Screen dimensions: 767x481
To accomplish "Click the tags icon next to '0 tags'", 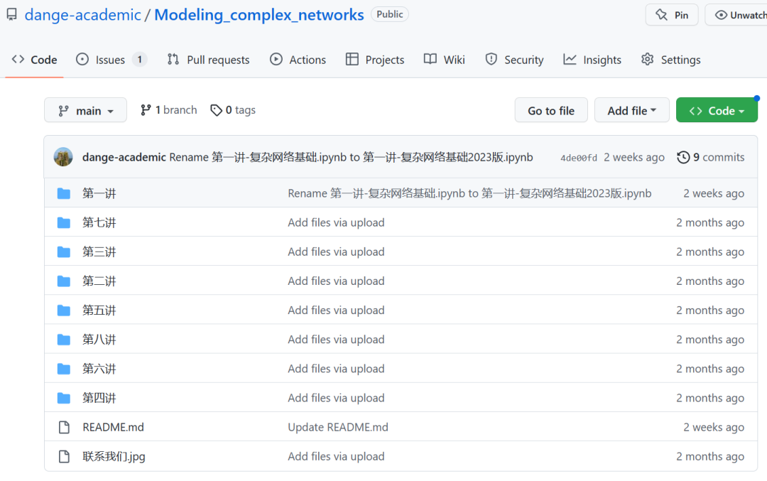I will tap(217, 109).
